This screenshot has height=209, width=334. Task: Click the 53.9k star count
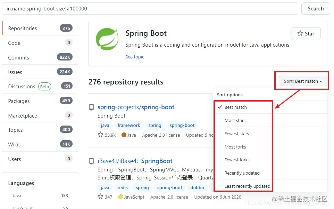pyautogui.click(x=110, y=135)
